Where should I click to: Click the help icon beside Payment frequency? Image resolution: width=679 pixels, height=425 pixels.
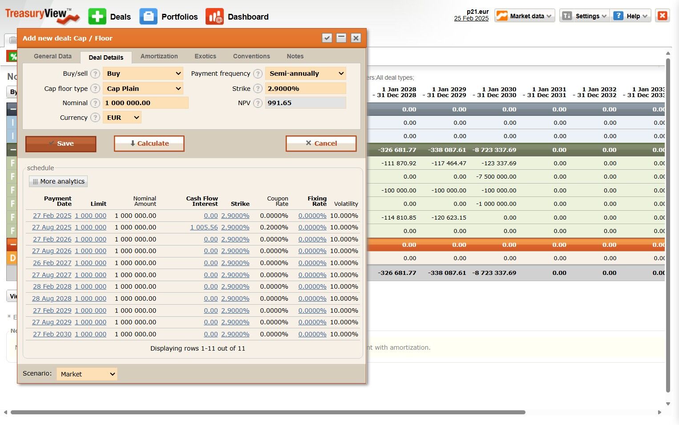point(258,74)
